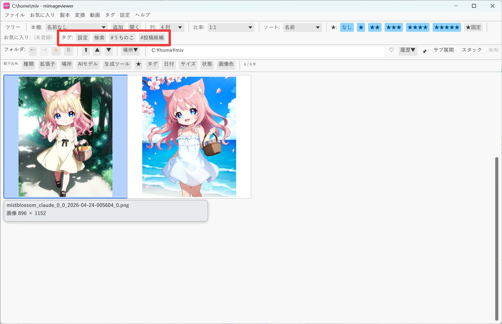The height and width of the screenshot is (324, 502).
Task: Select the #投稿候補 tag
Action: click(152, 38)
